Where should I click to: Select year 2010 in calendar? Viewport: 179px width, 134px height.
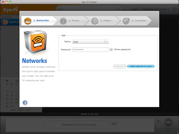13,110
